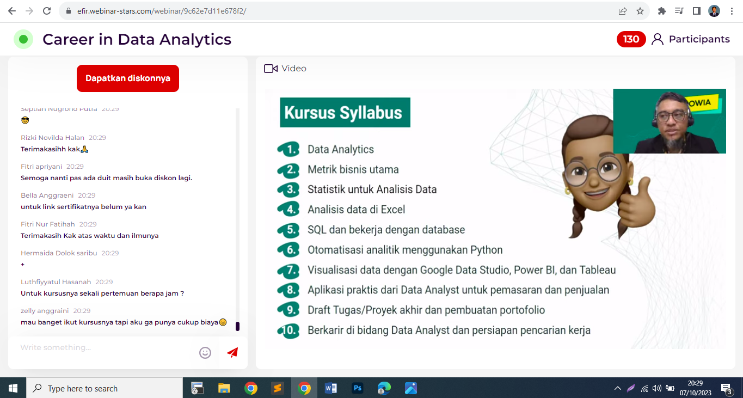The height and width of the screenshot is (398, 743).
Task: Click sender name Hermaida Dolok saribu
Action: point(59,253)
